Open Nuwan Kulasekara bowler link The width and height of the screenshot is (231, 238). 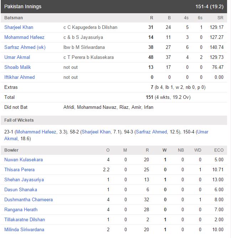[24, 160]
